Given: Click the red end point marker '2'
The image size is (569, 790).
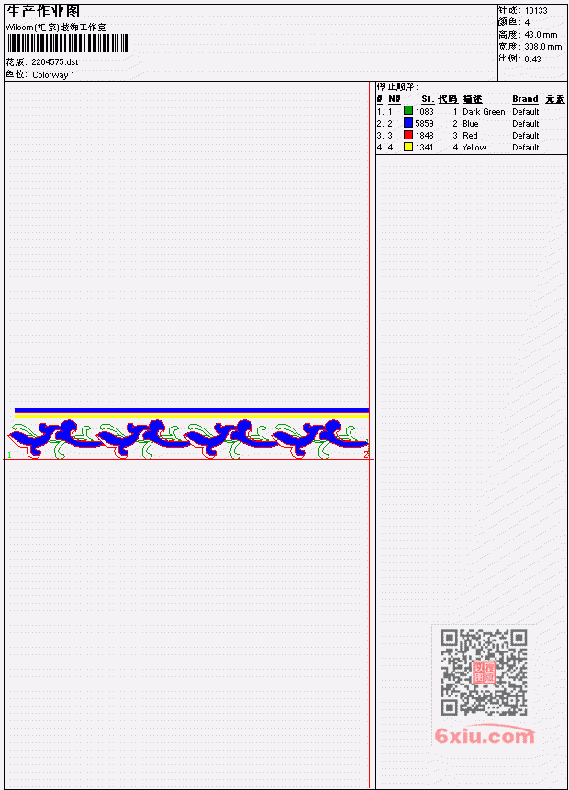Looking at the screenshot, I should tap(366, 454).
